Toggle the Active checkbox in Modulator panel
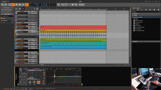161x90 pixels. point(2,18)
